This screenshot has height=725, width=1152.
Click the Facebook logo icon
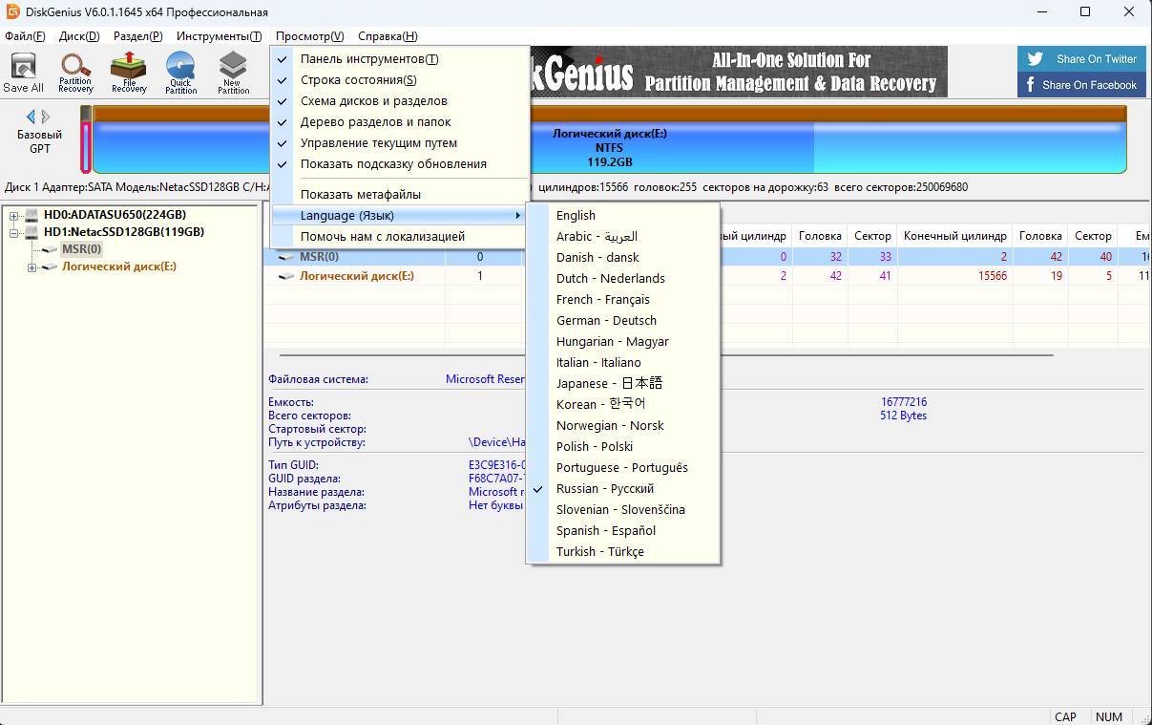coord(1031,85)
